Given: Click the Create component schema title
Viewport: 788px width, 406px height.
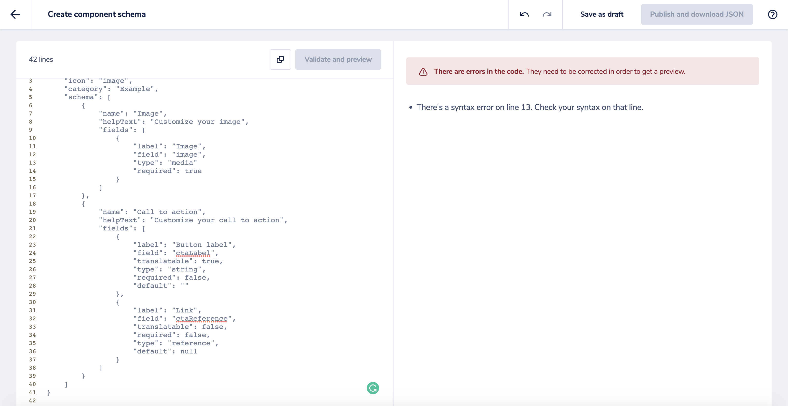Looking at the screenshot, I should pos(96,14).
